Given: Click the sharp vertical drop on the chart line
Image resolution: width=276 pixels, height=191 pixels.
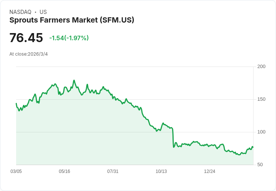Looking at the screenshot, I should 173,138.
